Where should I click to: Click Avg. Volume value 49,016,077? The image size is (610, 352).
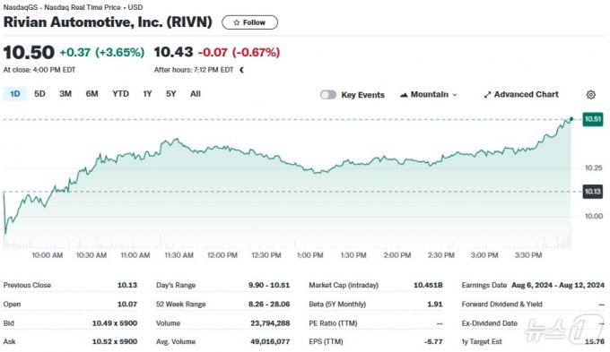point(270,342)
